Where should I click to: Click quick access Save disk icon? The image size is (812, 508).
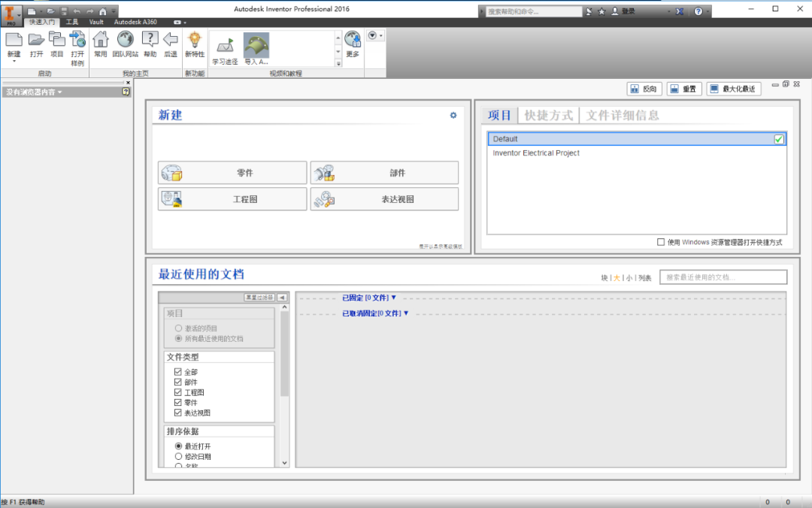coord(64,11)
